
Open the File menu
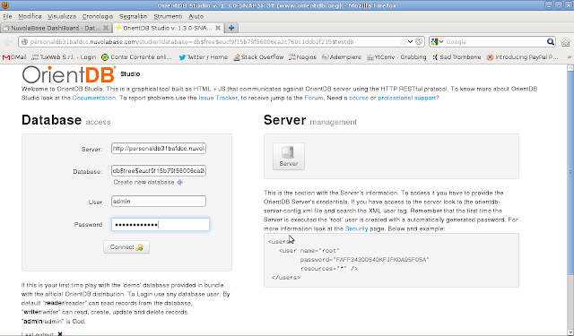[7, 16]
